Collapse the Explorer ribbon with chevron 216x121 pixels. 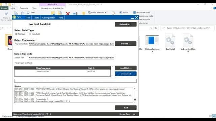click(x=211, y=8)
